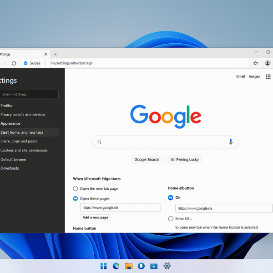Image resolution: width=273 pixels, height=273 pixels.
Task: Open Microsoft Edge from the taskbar
Action: click(x=116, y=266)
